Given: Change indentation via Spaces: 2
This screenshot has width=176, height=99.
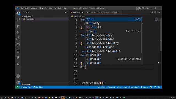Looking at the screenshot, I should [112, 87].
